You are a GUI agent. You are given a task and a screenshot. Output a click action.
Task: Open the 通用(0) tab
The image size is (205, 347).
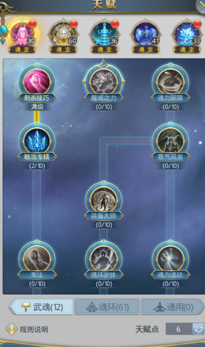click(x=172, y=307)
